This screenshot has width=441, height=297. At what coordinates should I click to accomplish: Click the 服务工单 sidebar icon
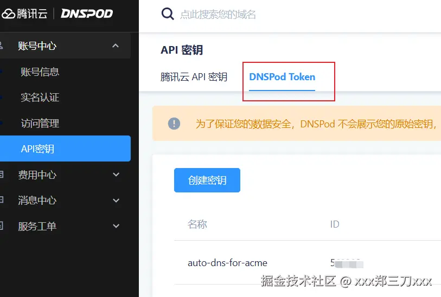tap(2, 225)
